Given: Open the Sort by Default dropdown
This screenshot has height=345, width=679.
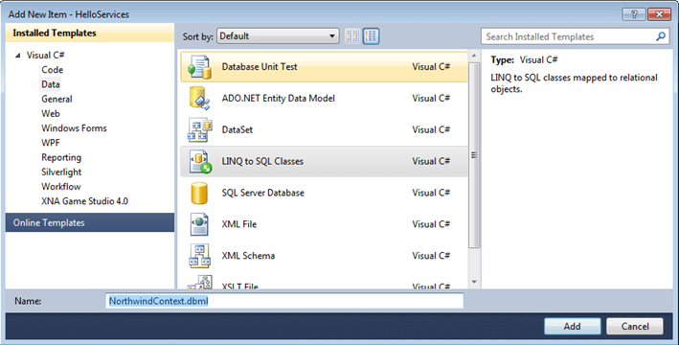Looking at the screenshot, I should coord(278,36).
